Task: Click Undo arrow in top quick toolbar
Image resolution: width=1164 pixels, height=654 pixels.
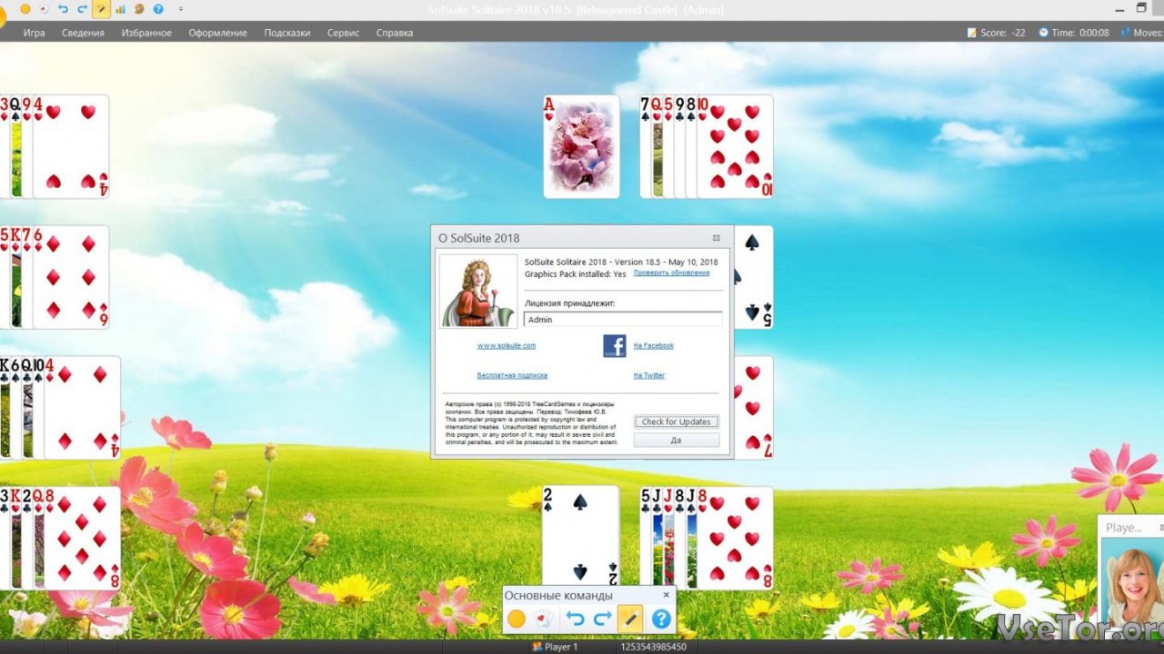Action: click(63, 8)
